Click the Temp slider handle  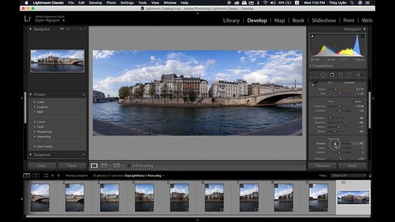pos(335,89)
